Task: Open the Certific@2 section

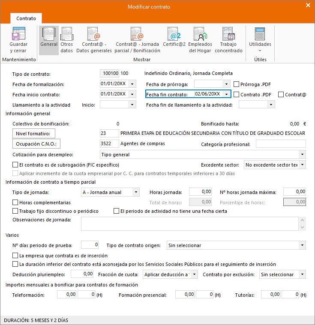Action: (x=174, y=37)
